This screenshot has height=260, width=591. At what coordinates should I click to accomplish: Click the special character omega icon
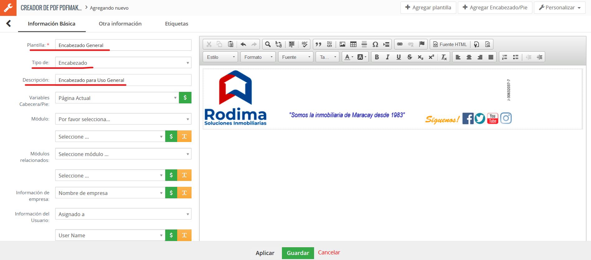pos(375,44)
